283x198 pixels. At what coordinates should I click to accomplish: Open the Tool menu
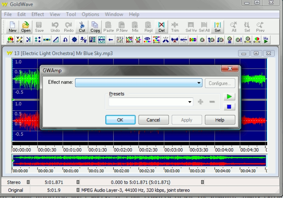[71, 14]
